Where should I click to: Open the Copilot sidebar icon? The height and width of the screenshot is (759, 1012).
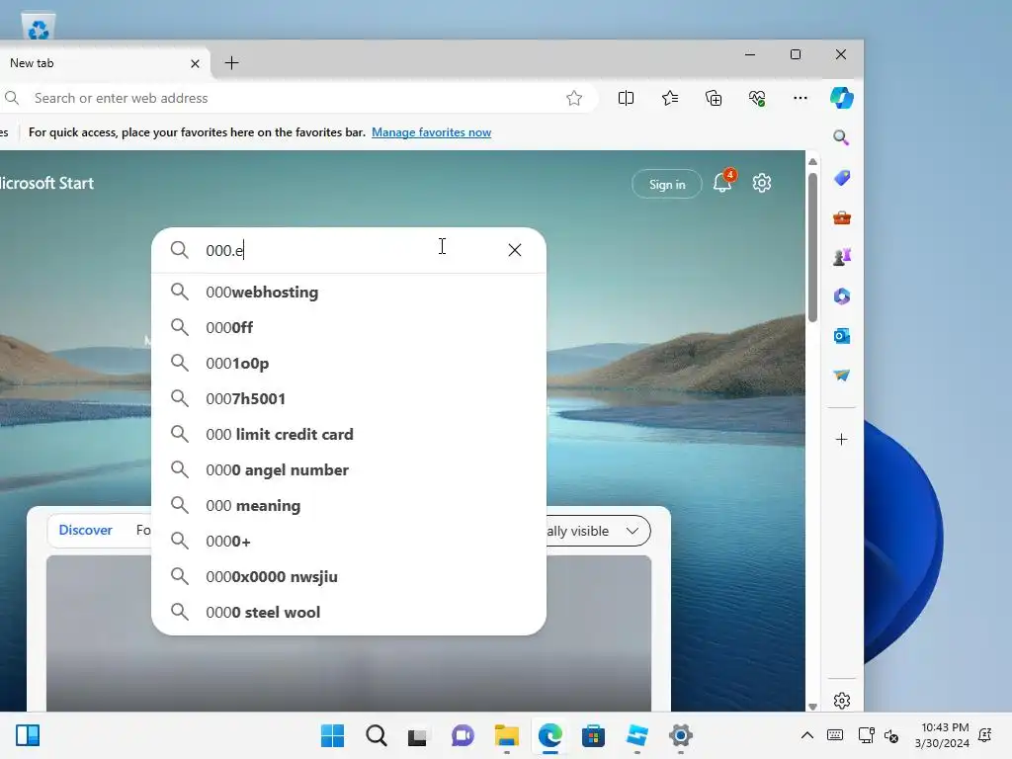click(x=842, y=98)
